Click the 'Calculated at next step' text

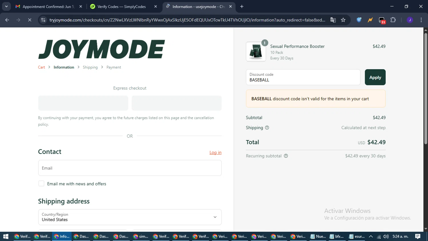pos(363,128)
